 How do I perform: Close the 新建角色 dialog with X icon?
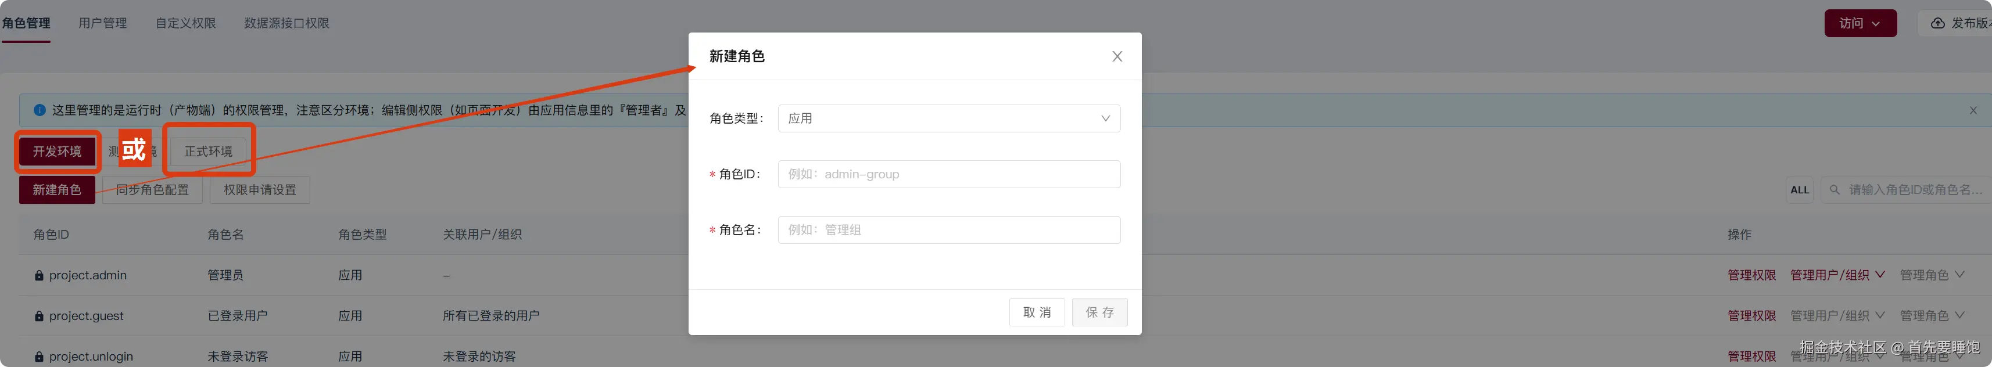[1117, 56]
